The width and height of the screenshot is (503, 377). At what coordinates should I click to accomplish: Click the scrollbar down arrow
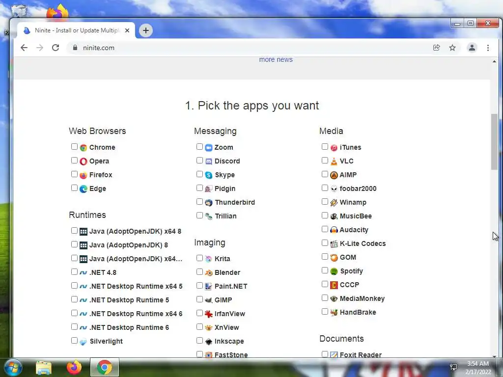coord(494,356)
